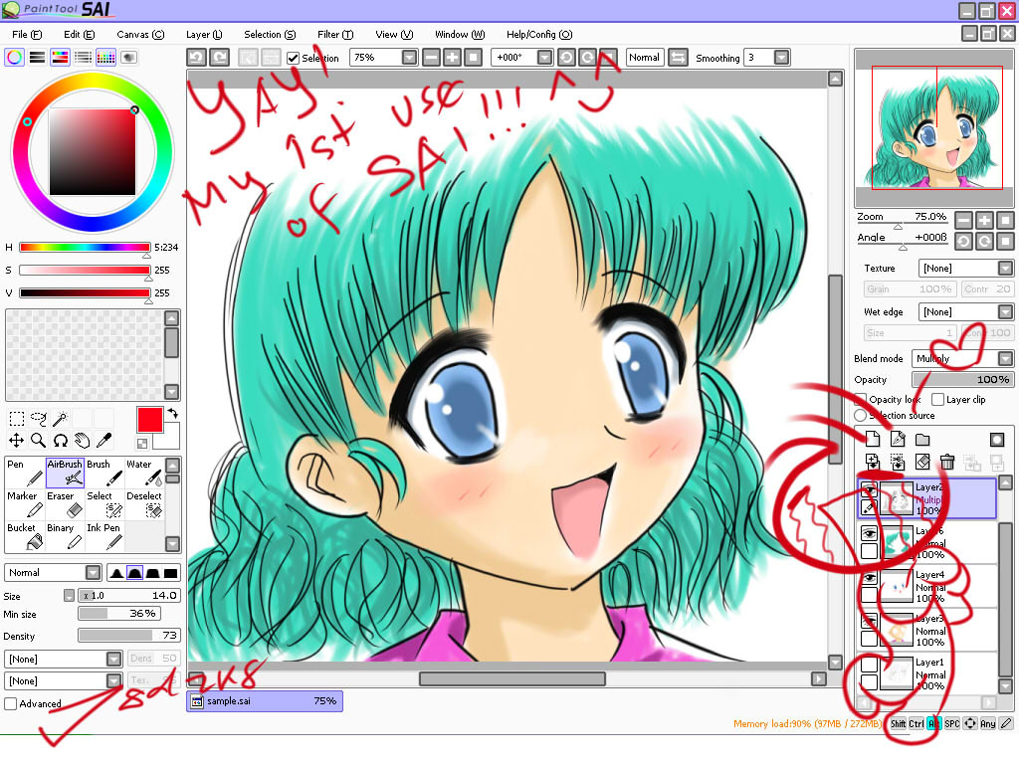Viewport: 1019px width, 764px height.
Task: Enable the Opacity lock checkbox
Action: click(x=861, y=400)
